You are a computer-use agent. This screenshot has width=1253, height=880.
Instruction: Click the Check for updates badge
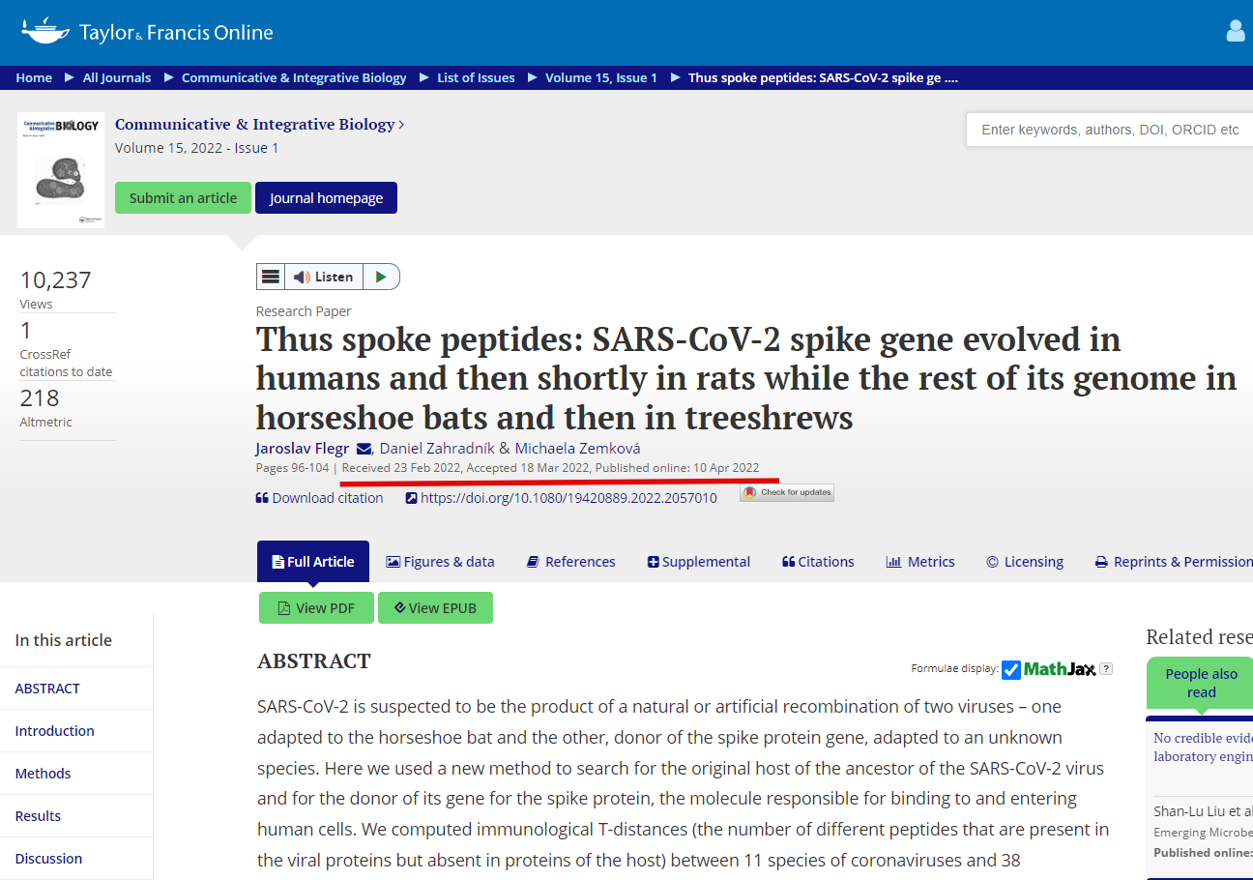tap(787, 492)
